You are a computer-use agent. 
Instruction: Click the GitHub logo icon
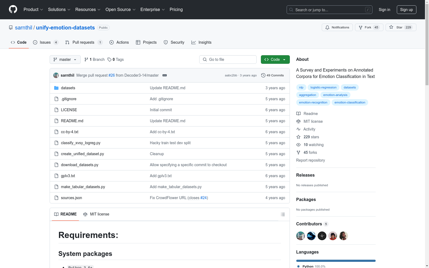click(x=13, y=9)
